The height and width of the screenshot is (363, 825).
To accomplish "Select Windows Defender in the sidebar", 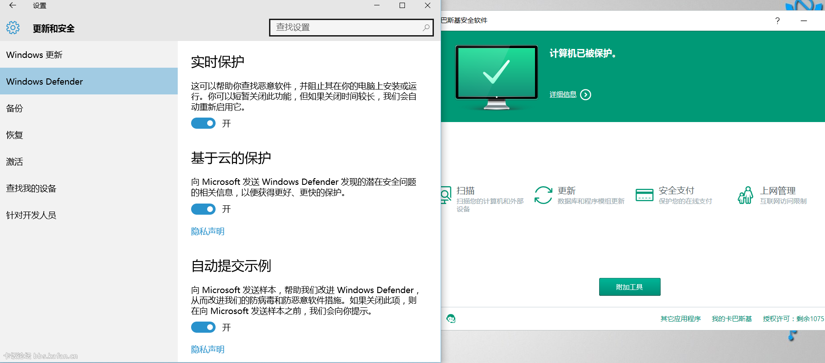I will coord(89,82).
